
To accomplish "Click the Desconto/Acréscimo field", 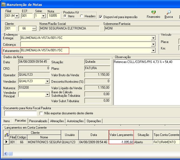I will (x=97, y=81).
